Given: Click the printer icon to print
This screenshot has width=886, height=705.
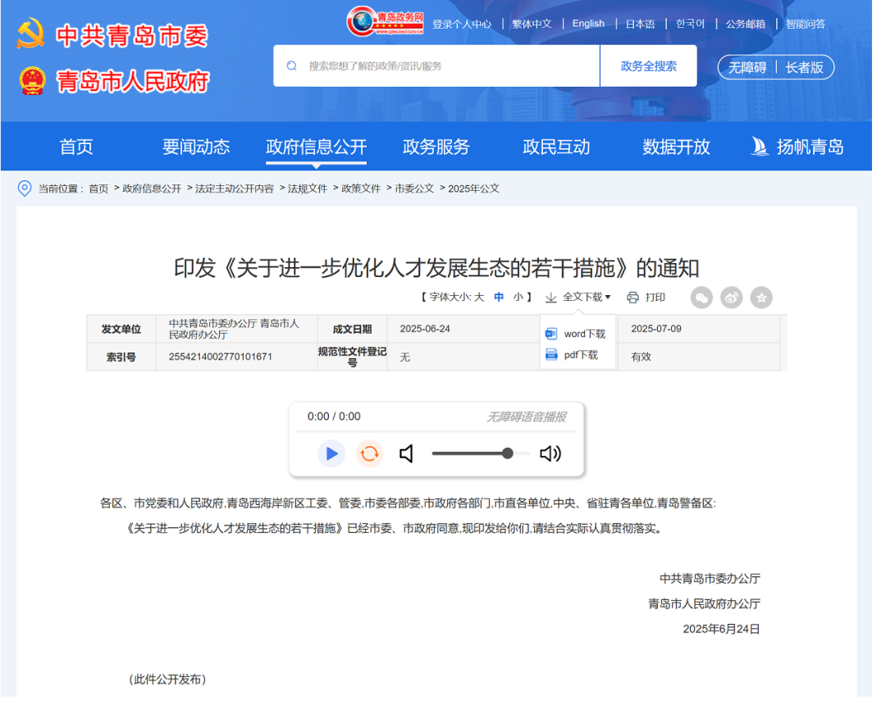Looking at the screenshot, I should pyautogui.click(x=633, y=298).
